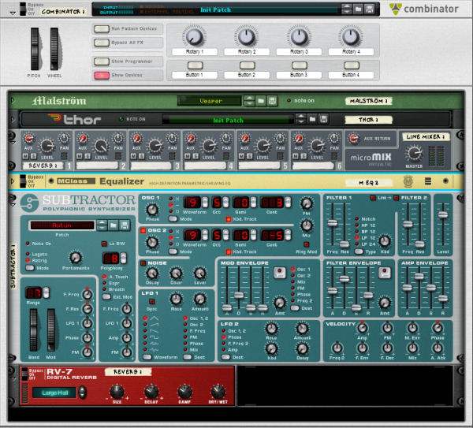Fold the Malström device with its triangle

pyautogui.click(x=13, y=100)
